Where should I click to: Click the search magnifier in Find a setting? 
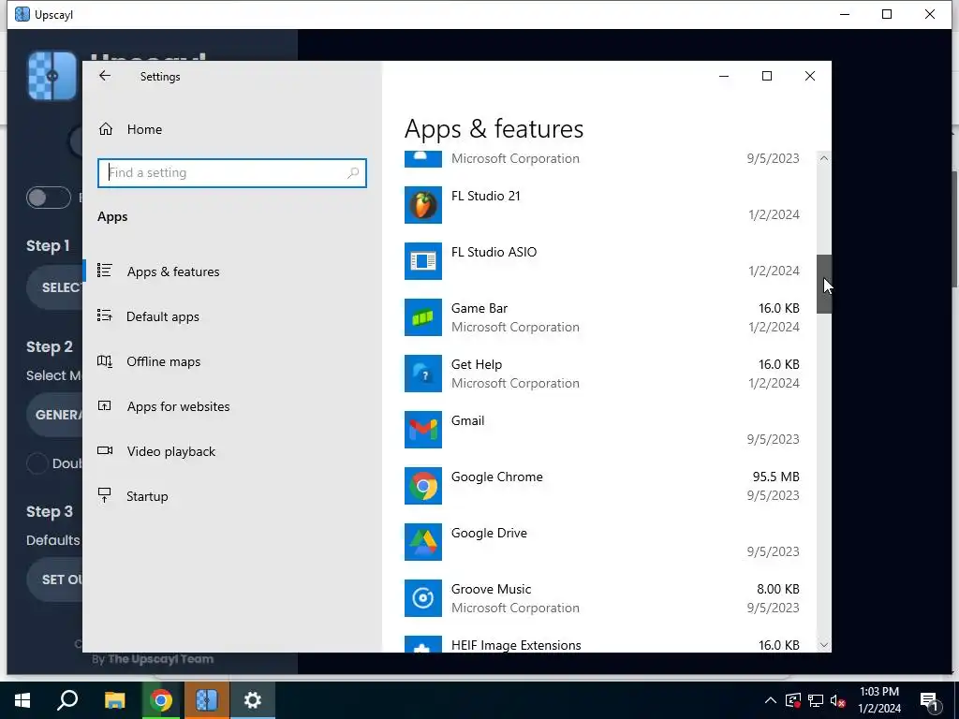click(x=353, y=173)
